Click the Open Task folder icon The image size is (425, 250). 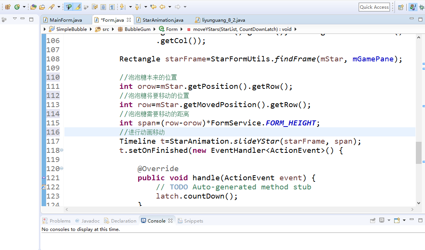(42, 7)
